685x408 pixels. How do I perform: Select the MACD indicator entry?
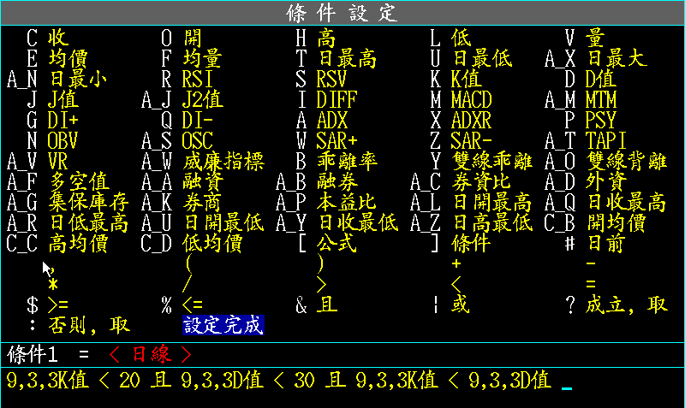(471, 99)
